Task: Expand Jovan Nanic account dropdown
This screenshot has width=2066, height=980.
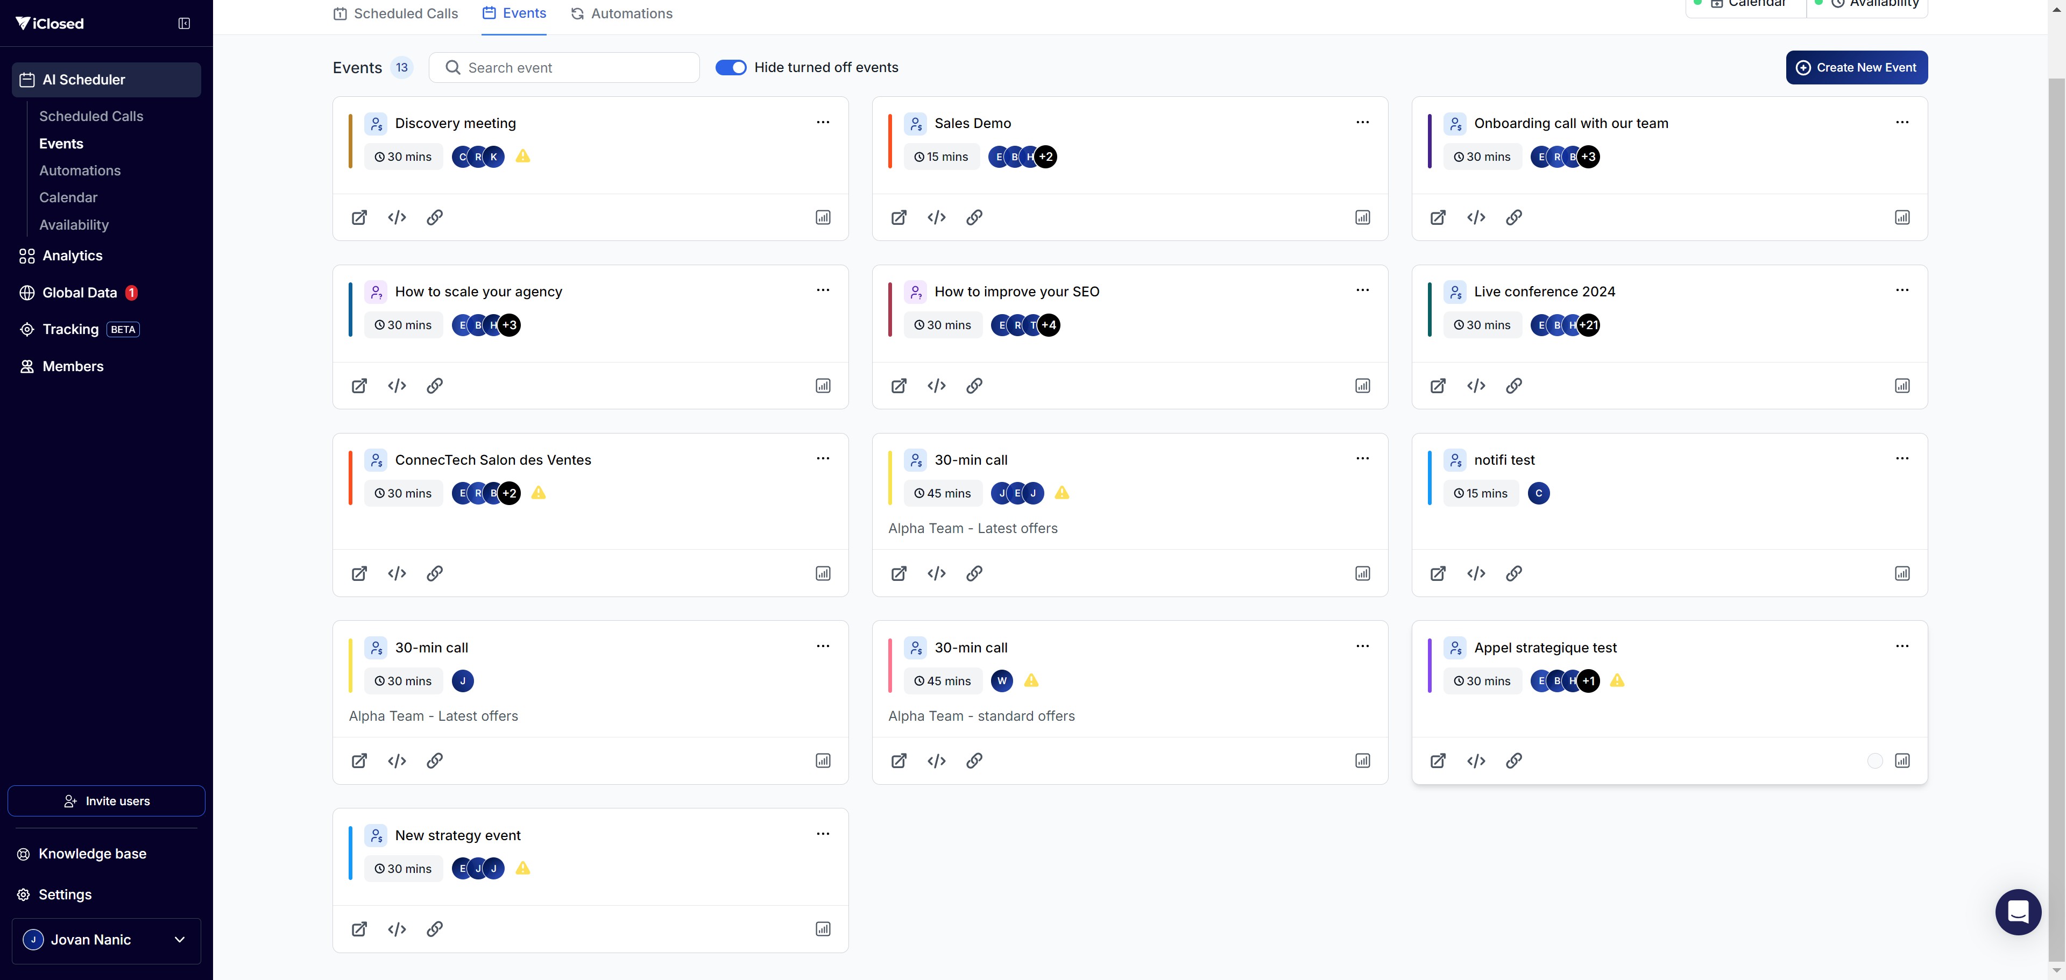Action: [180, 940]
